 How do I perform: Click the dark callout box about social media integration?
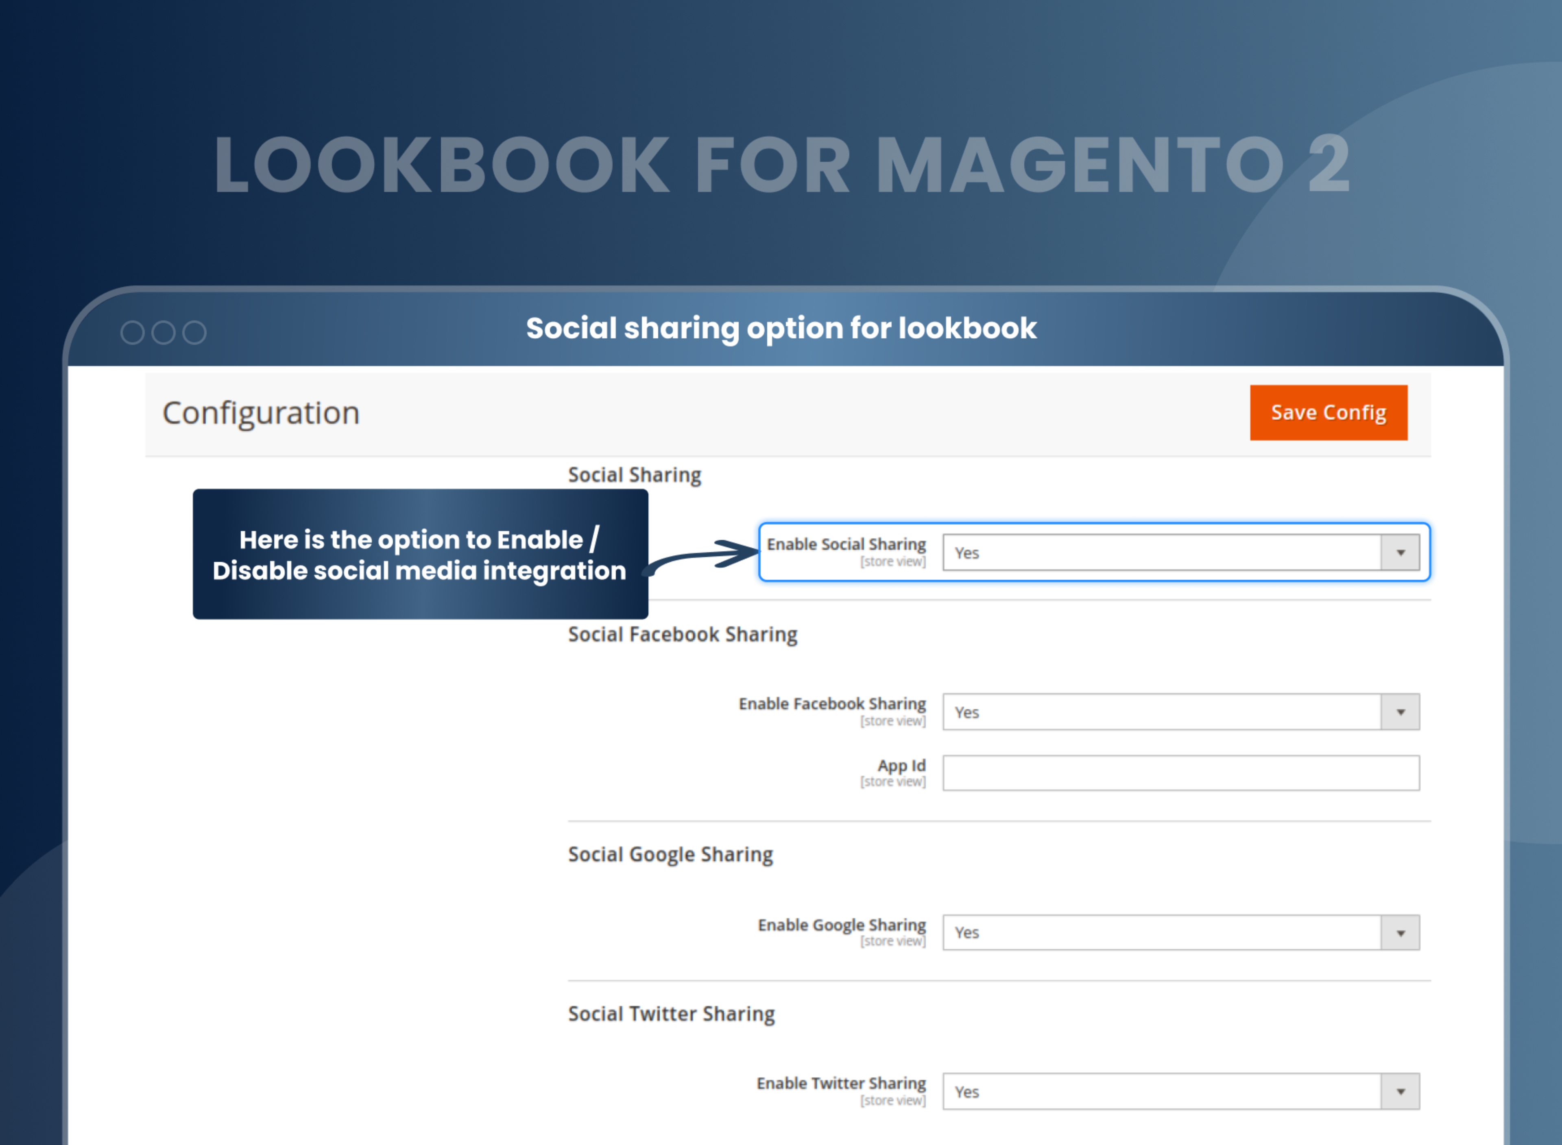pyautogui.click(x=420, y=554)
